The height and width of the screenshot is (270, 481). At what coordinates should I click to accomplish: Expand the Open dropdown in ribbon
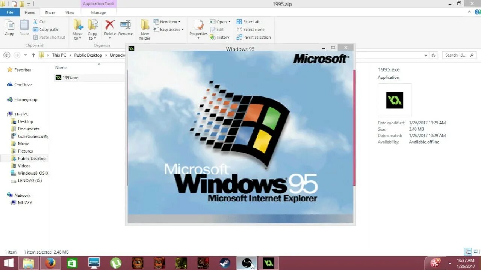click(x=220, y=22)
